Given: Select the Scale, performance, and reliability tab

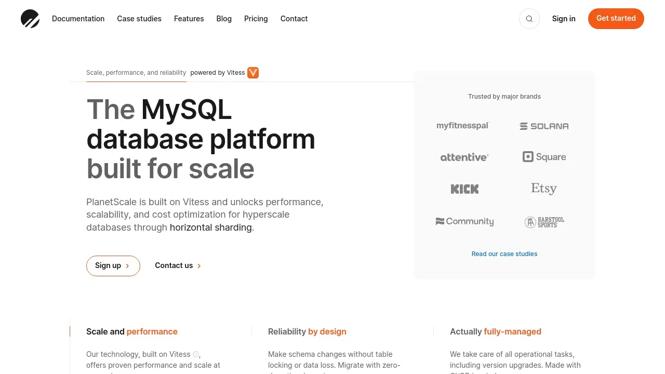Looking at the screenshot, I should (136, 73).
